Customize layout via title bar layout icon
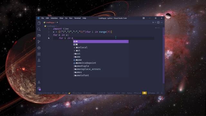 pyautogui.click(x=144, y=18)
